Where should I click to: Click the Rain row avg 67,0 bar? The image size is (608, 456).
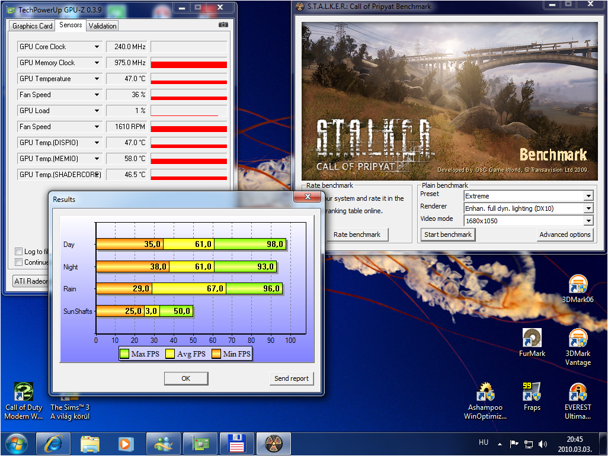tap(189, 288)
